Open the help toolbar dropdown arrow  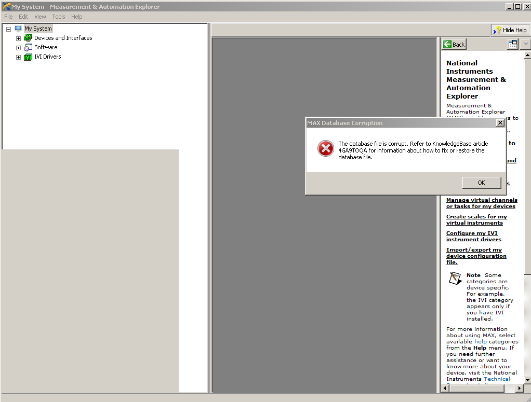(x=525, y=44)
